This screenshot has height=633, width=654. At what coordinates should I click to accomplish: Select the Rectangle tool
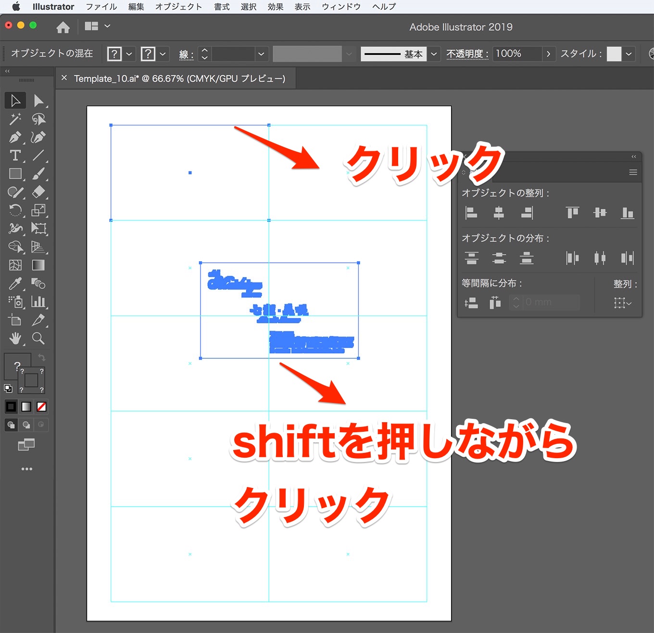(15, 174)
